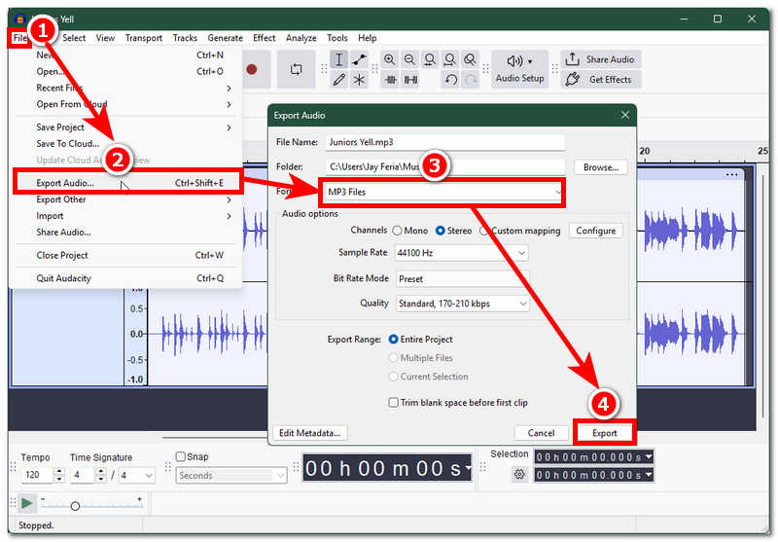The width and height of the screenshot is (778, 542).
Task: Click the Folder path field
Action: 445,166
